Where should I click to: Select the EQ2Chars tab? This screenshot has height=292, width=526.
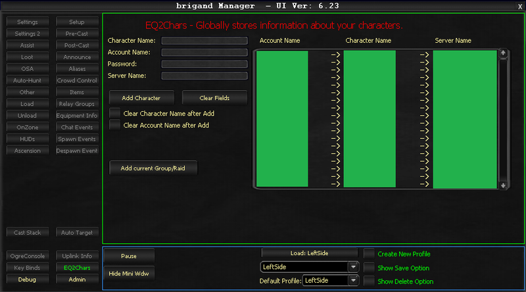click(x=77, y=268)
